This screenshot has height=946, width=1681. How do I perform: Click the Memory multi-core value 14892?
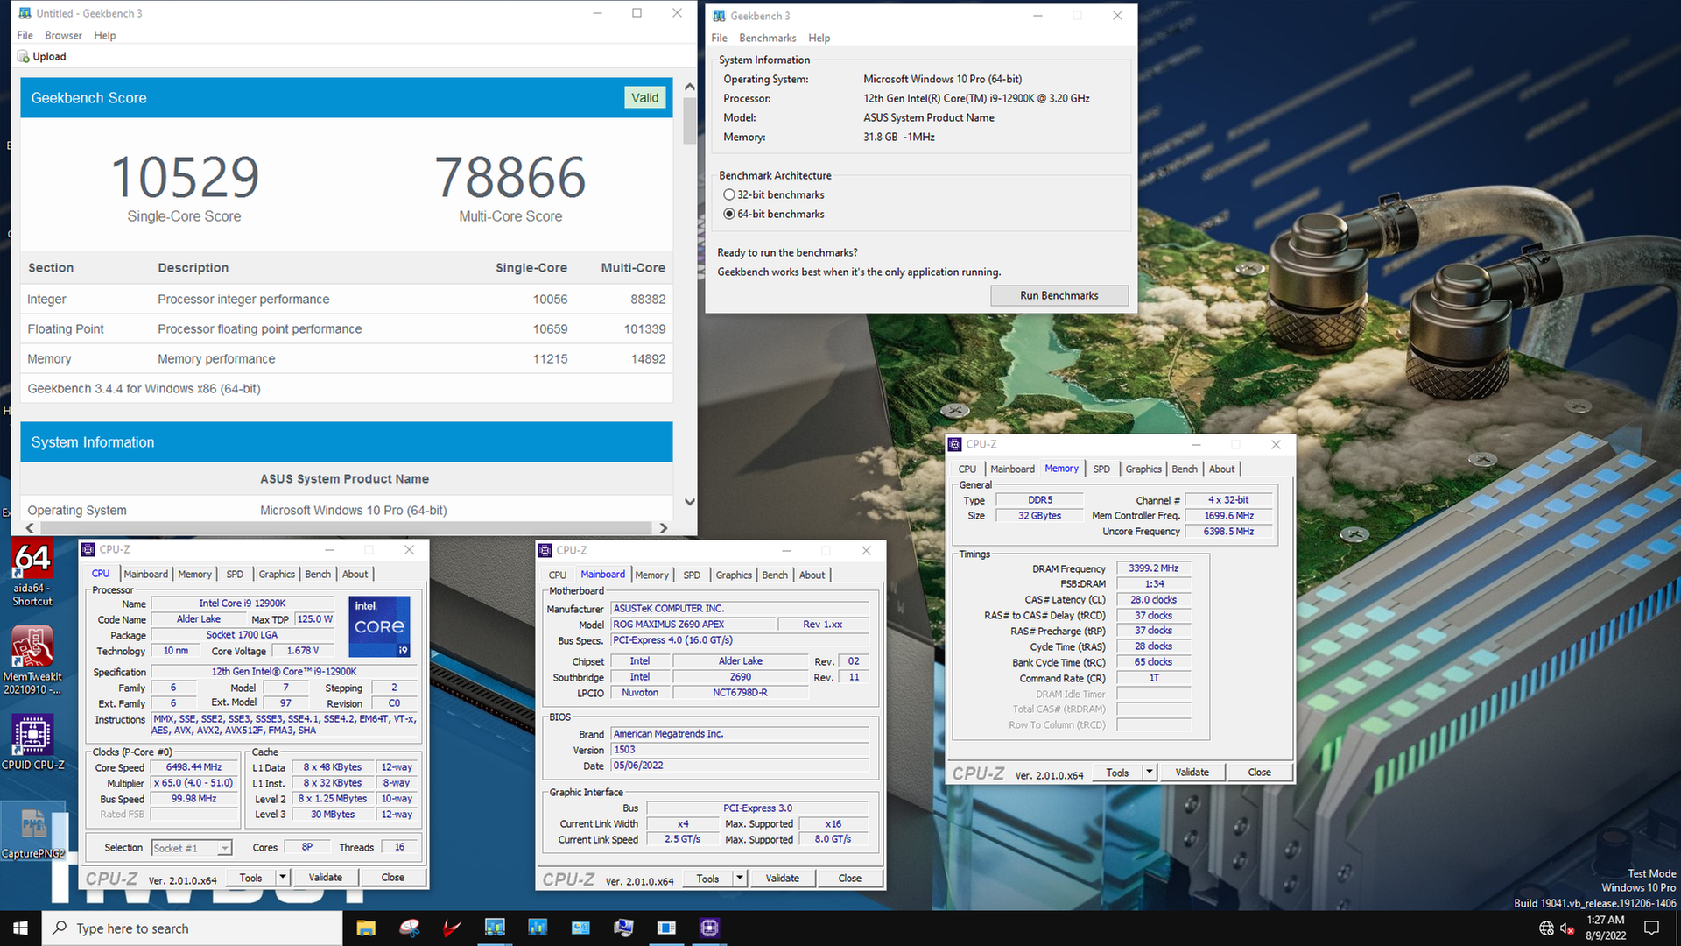tap(648, 358)
